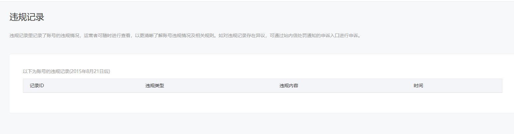The height and width of the screenshot is (134, 514).
Task: Click blank header space between 记录ID and 违规类型
Action: coord(95,86)
